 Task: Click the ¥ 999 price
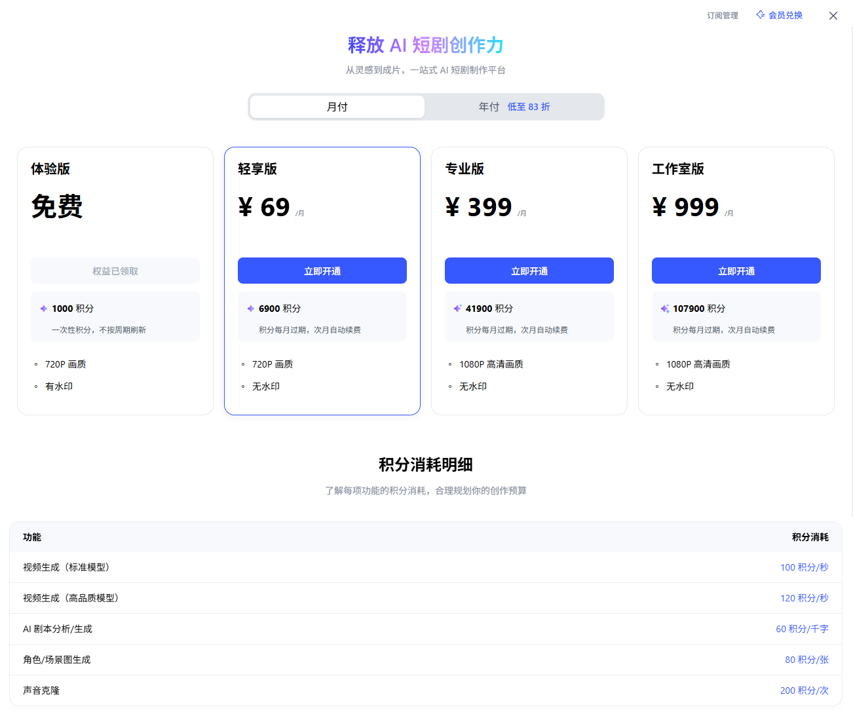coord(685,207)
